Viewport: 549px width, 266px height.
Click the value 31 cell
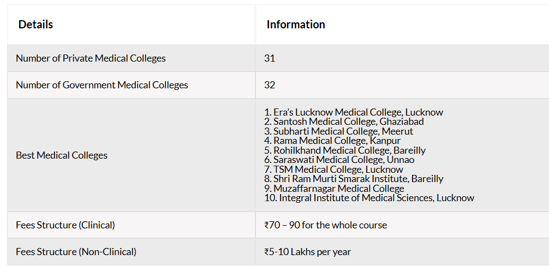(403, 58)
